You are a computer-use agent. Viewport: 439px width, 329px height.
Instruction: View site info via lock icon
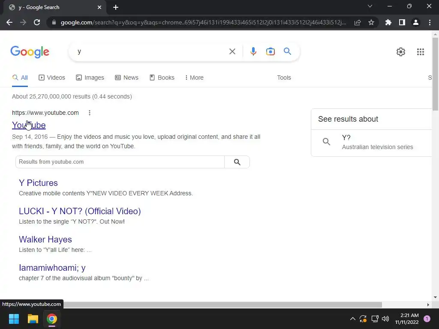click(x=54, y=22)
